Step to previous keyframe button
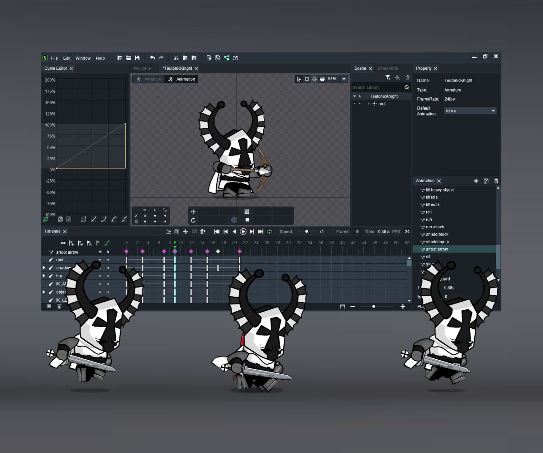The height and width of the screenshot is (453, 543). 225,231
